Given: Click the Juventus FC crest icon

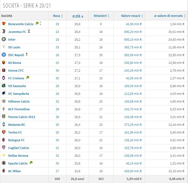Looking at the screenshot, I should pyautogui.click(x=4, y=32).
